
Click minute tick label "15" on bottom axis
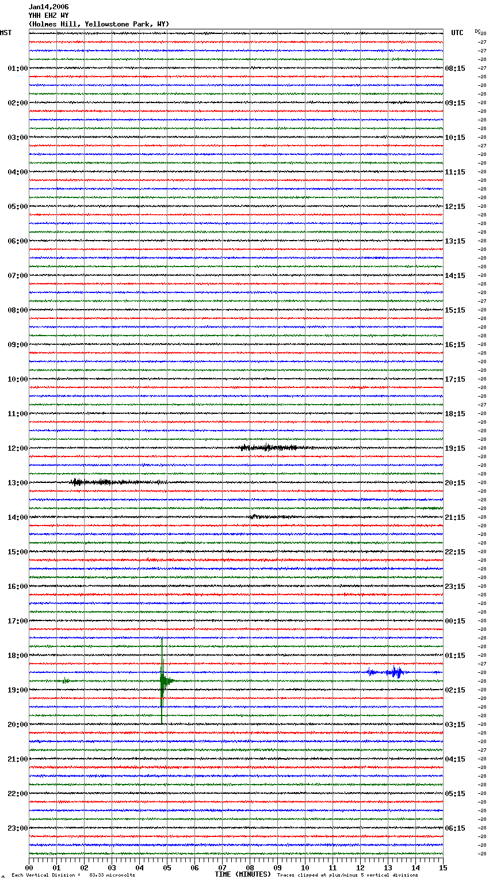point(443,867)
